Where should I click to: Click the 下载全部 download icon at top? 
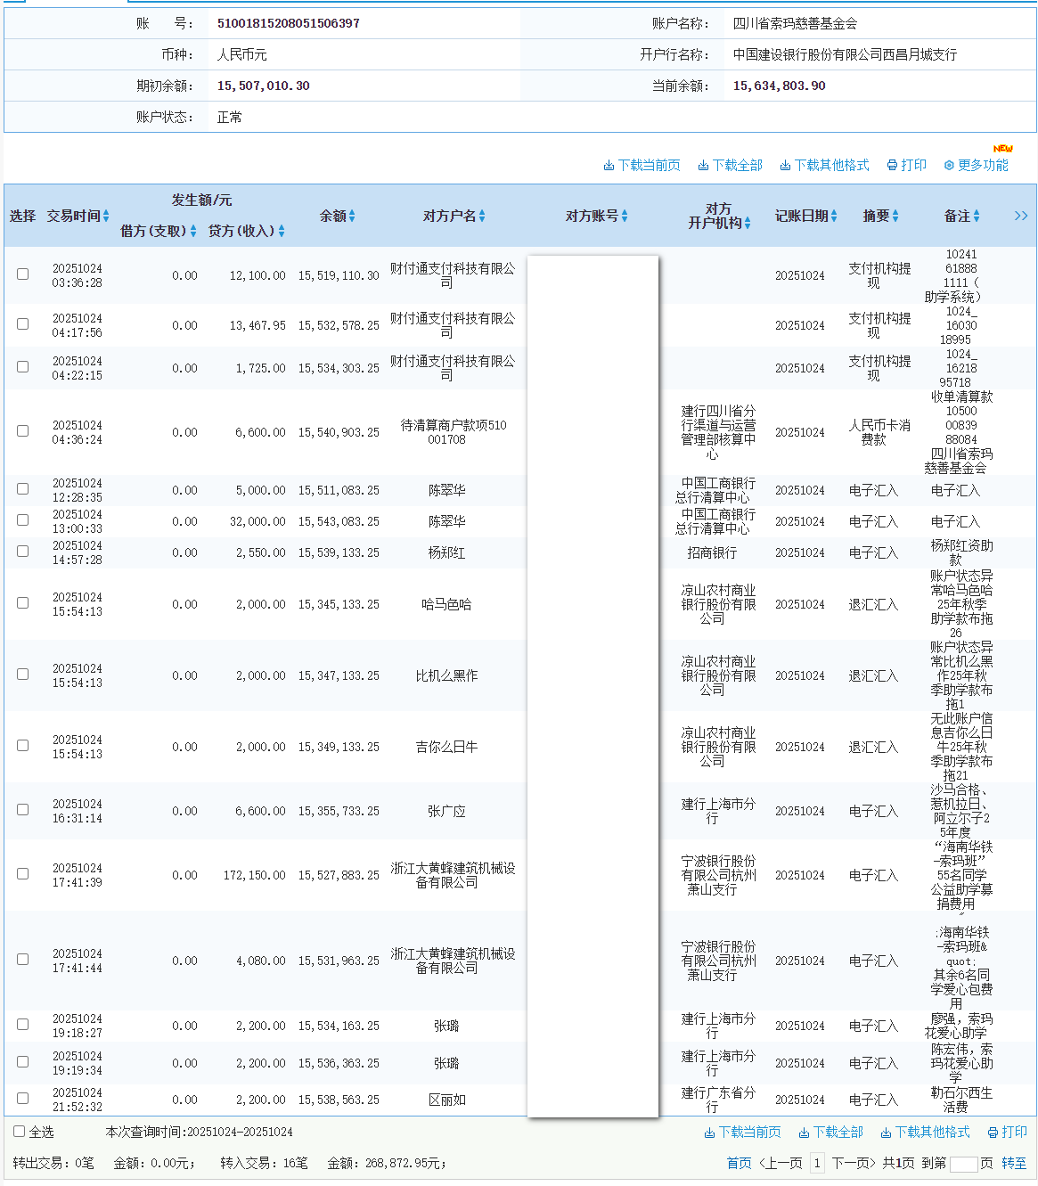pos(703,164)
